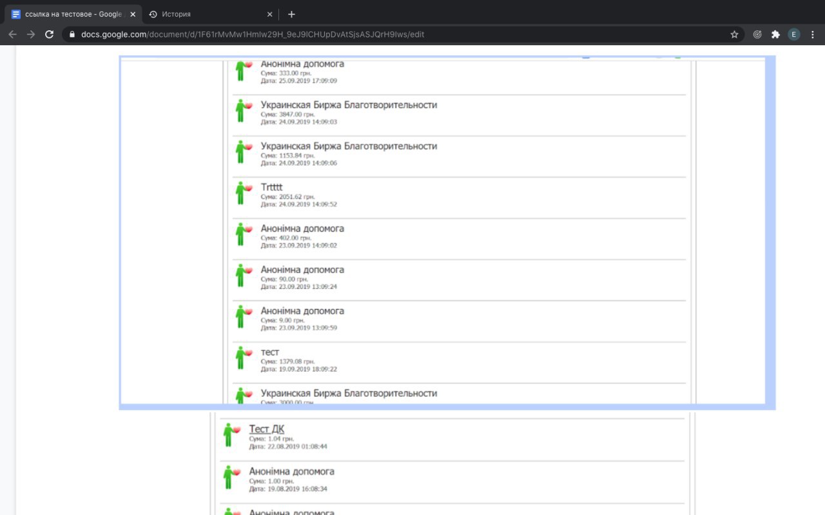Click 'Анонімна допомога' above 402.00 грн.
This screenshot has width=825, height=515.
coord(302,229)
